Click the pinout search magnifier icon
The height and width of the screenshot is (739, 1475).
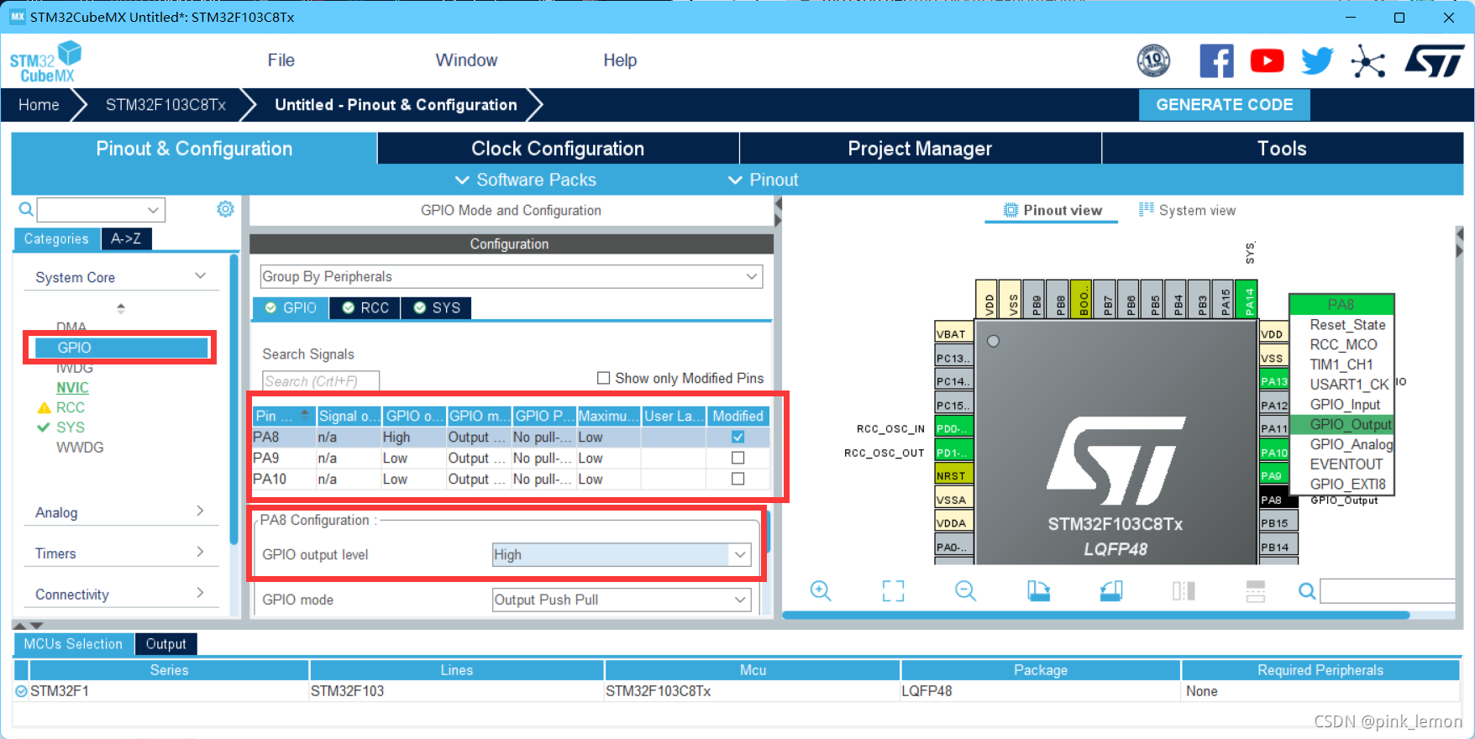click(x=1307, y=591)
